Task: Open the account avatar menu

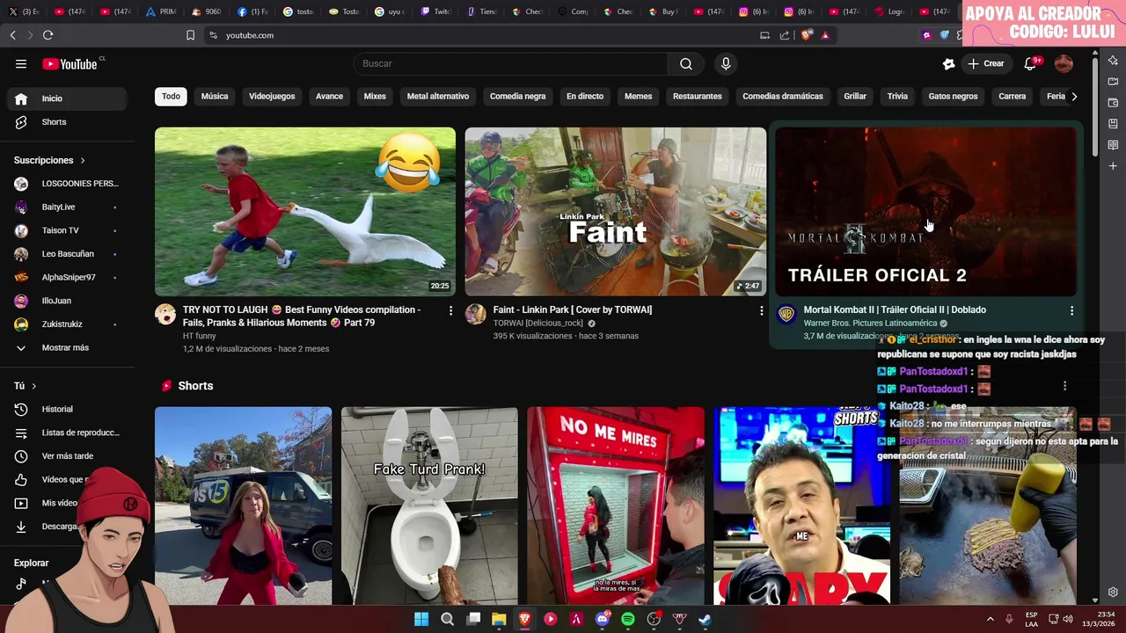Action: point(1064,63)
